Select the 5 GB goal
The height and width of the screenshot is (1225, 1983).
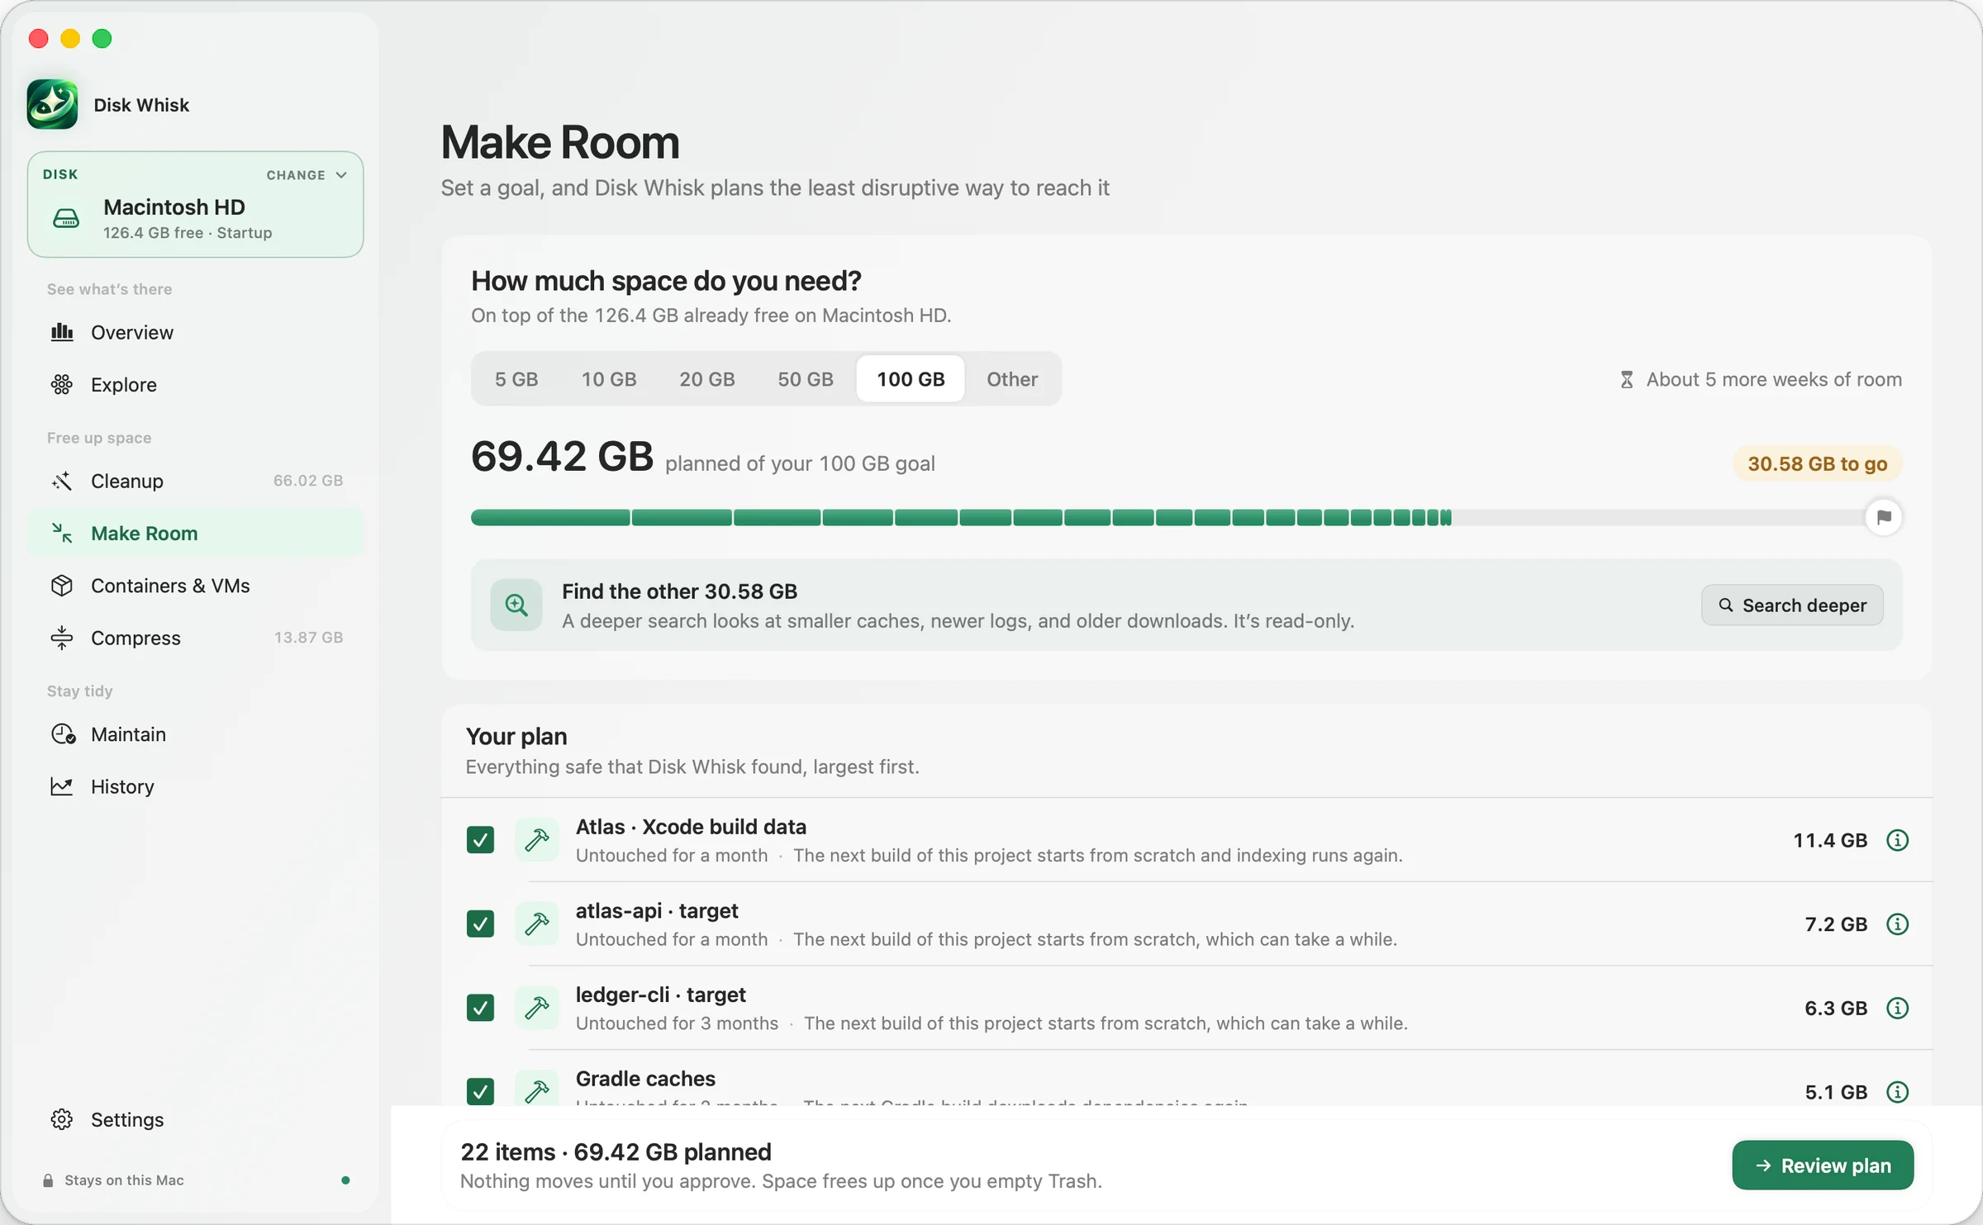tap(516, 379)
